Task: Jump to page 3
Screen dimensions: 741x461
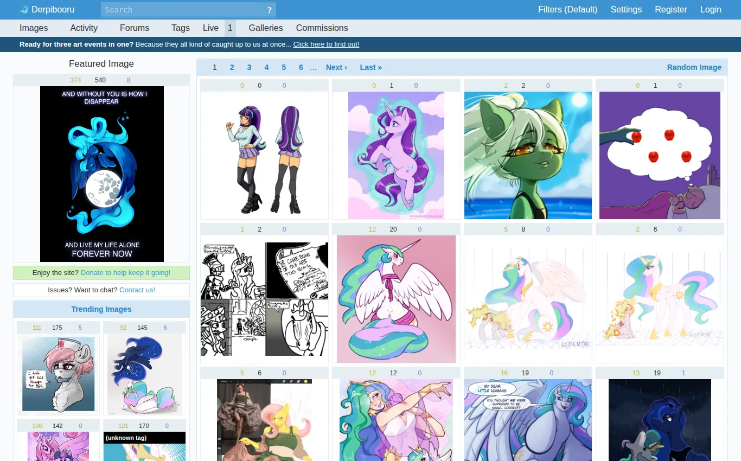Action: tap(250, 67)
